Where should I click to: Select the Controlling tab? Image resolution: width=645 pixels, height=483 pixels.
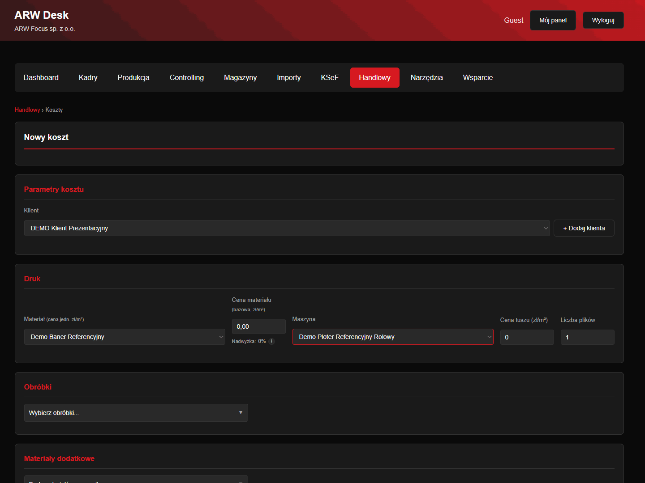[x=187, y=77]
